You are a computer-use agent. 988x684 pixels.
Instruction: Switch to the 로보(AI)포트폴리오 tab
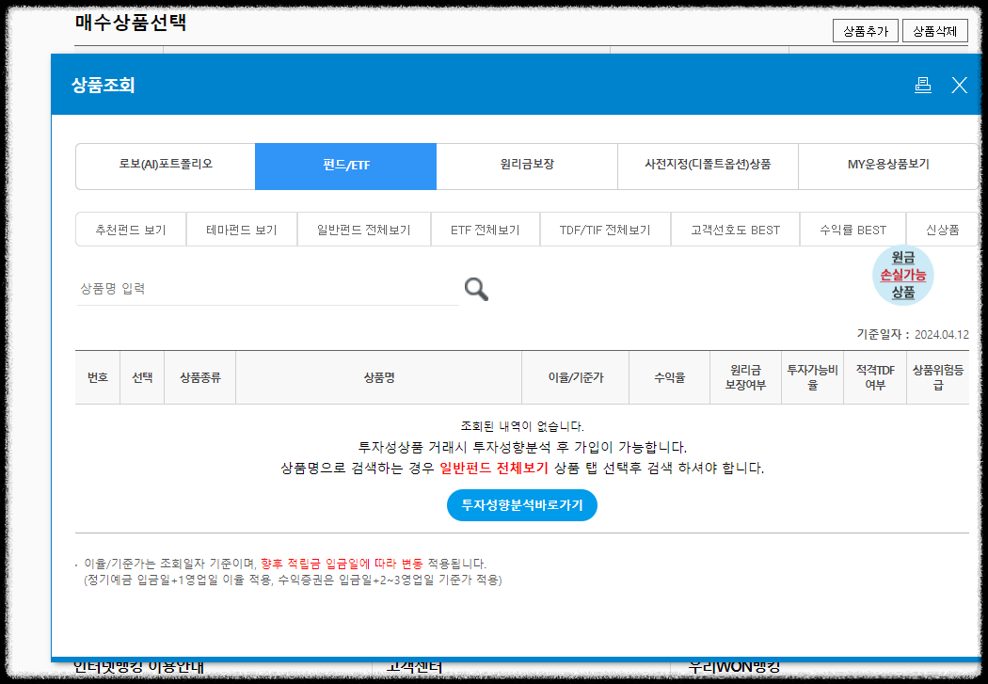pyautogui.click(x=165, y=166)
